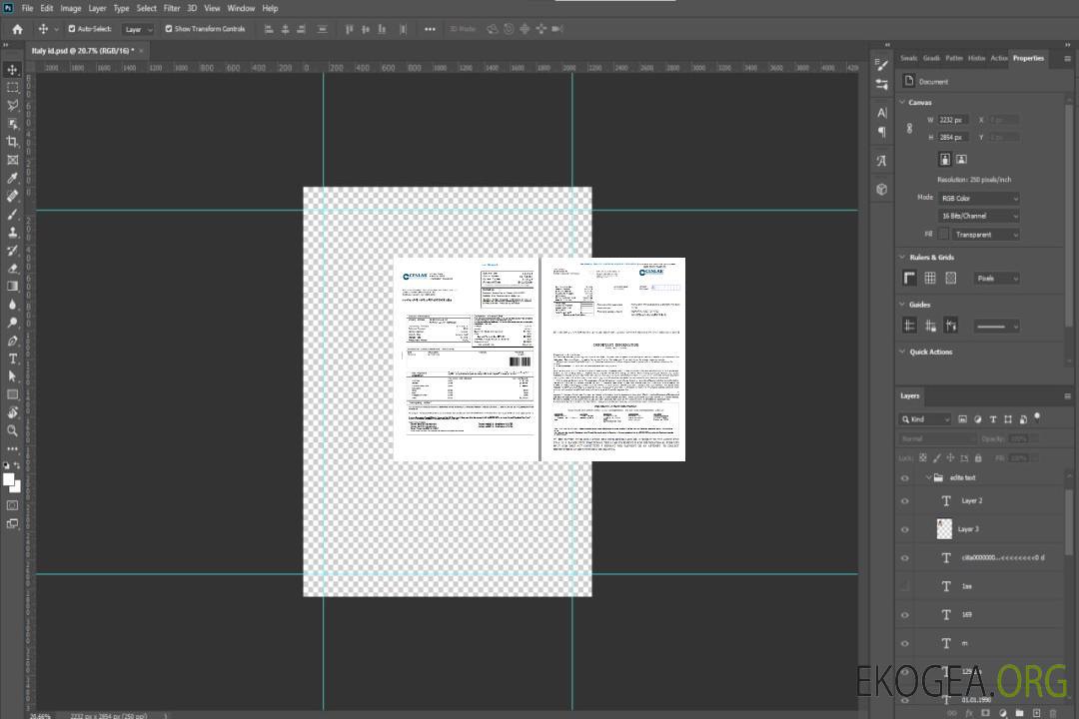
Task: Switch to the Swatches panel tab
Action: coord(908,58)
